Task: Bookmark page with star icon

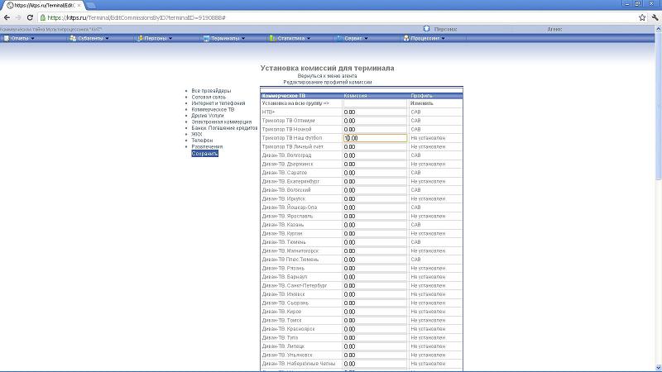Action: (x=642, y=17)
